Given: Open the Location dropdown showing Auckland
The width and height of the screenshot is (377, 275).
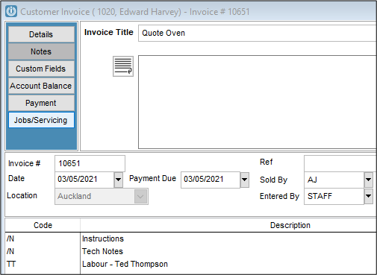Looking at the screenshot, I should pos(102,196).
